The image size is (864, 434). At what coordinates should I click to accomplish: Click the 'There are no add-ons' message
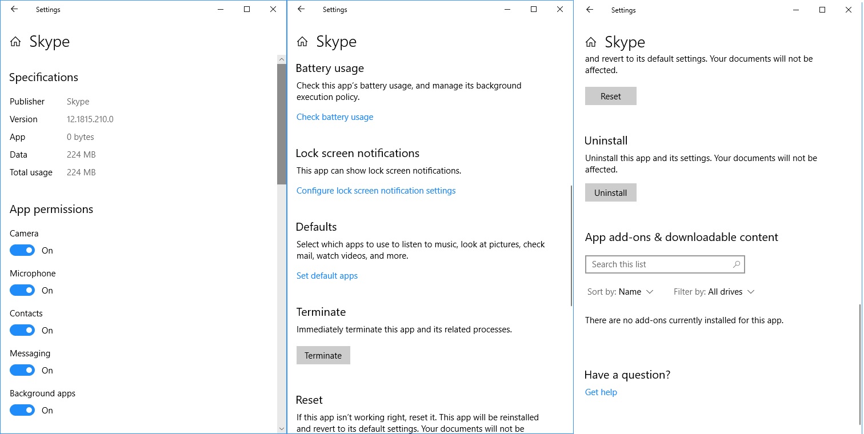tap(684, 320)
